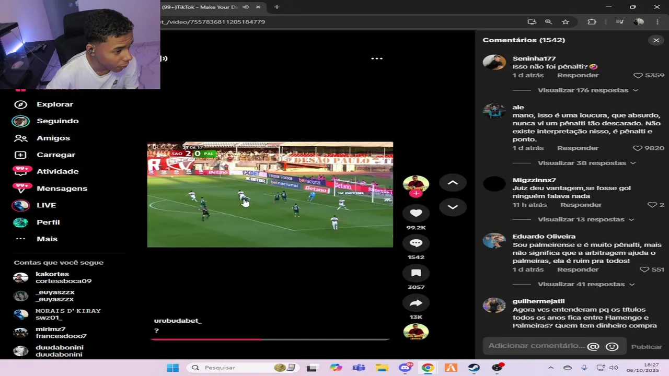This screenshot has width=669, height=376.
Task: Open the sound disc avatar below share
Action: pos(416,332)
